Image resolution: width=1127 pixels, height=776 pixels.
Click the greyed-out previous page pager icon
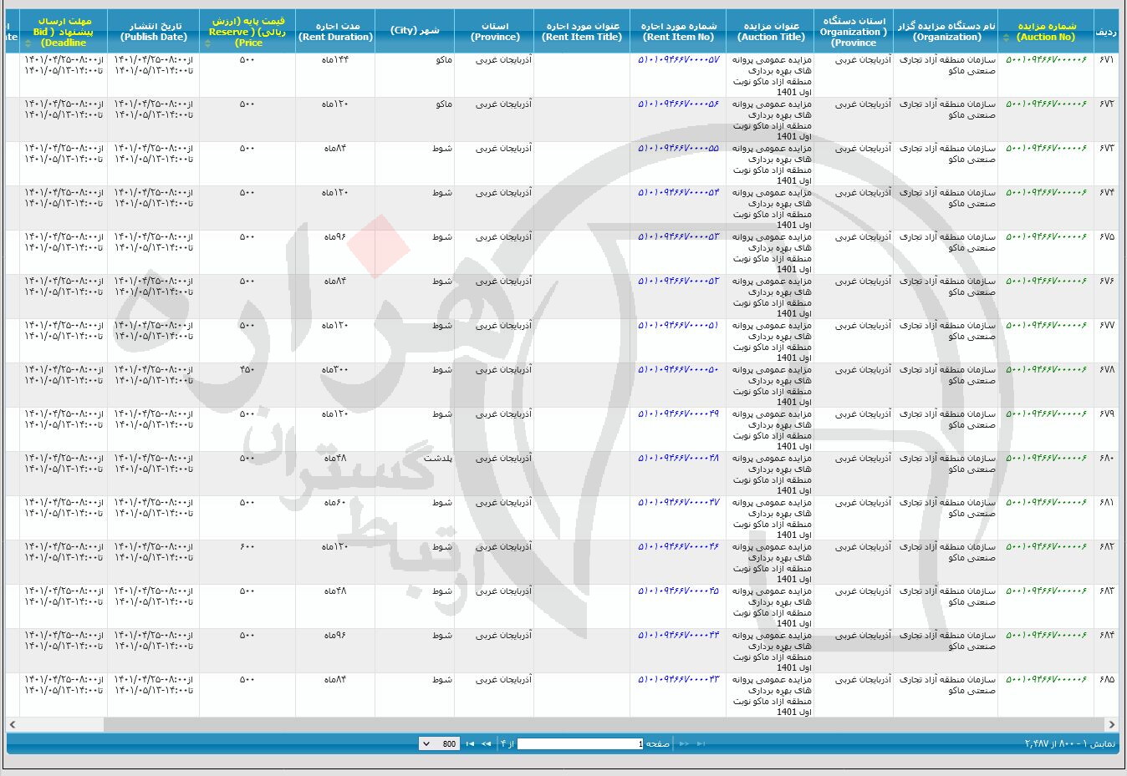684,743
